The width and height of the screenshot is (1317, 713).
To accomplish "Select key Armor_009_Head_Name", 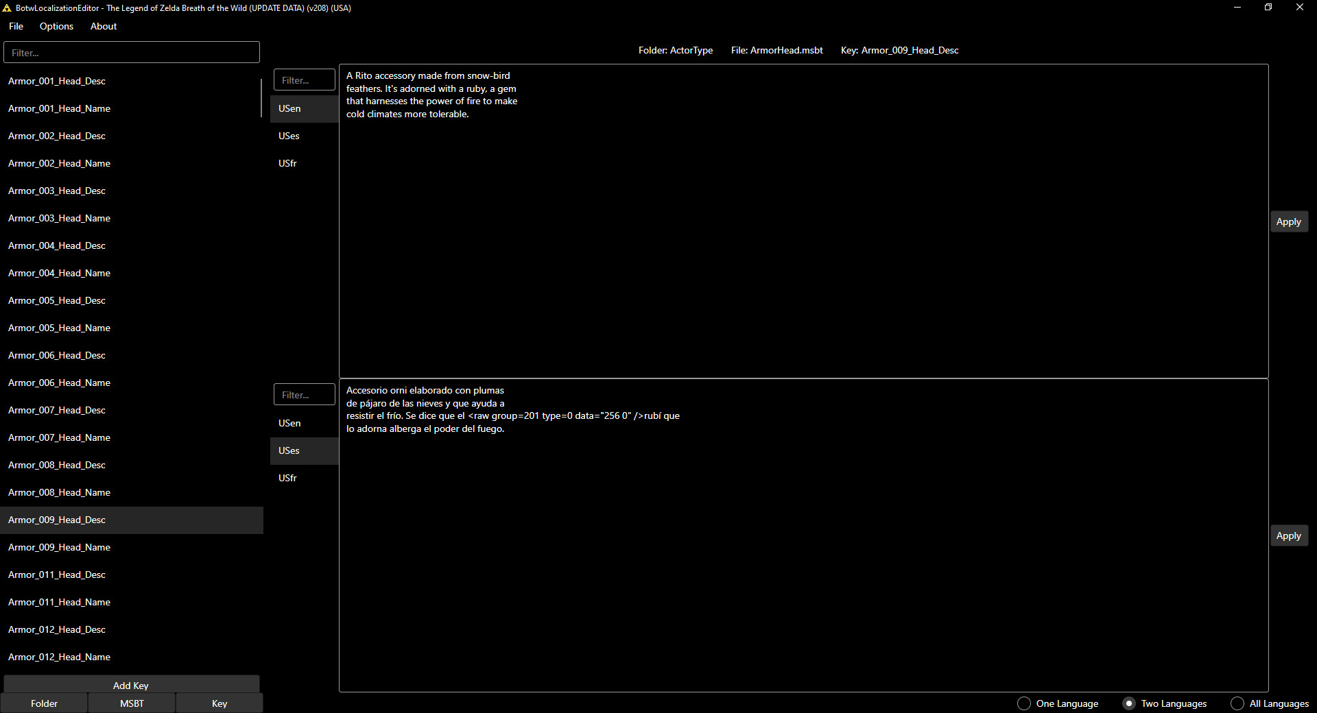I will [x=132, y=547].
